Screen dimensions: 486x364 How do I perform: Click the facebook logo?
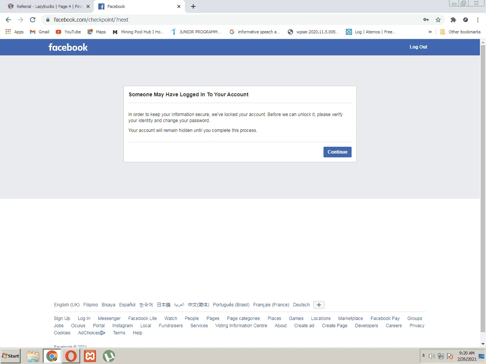[x=68, y=47]
